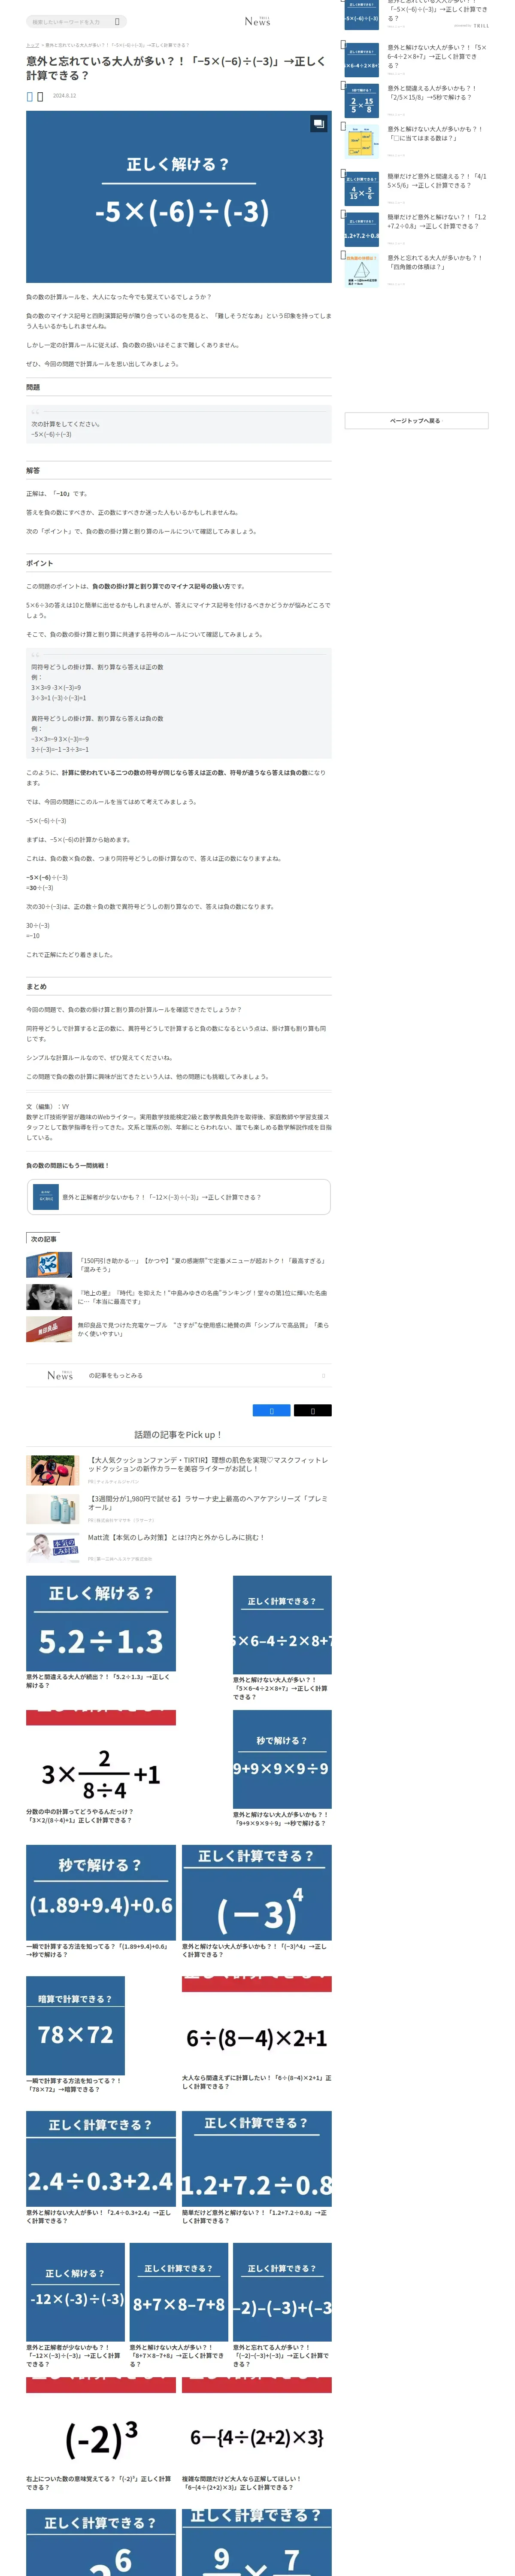Open the 8+7×8−7+8 quiz card

(179, 2305)
